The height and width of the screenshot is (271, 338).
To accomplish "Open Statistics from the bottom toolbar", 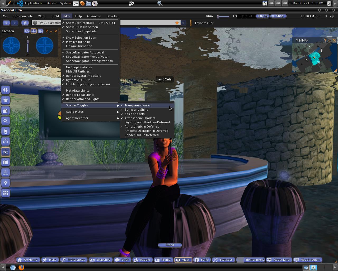I will pos(223,260).
